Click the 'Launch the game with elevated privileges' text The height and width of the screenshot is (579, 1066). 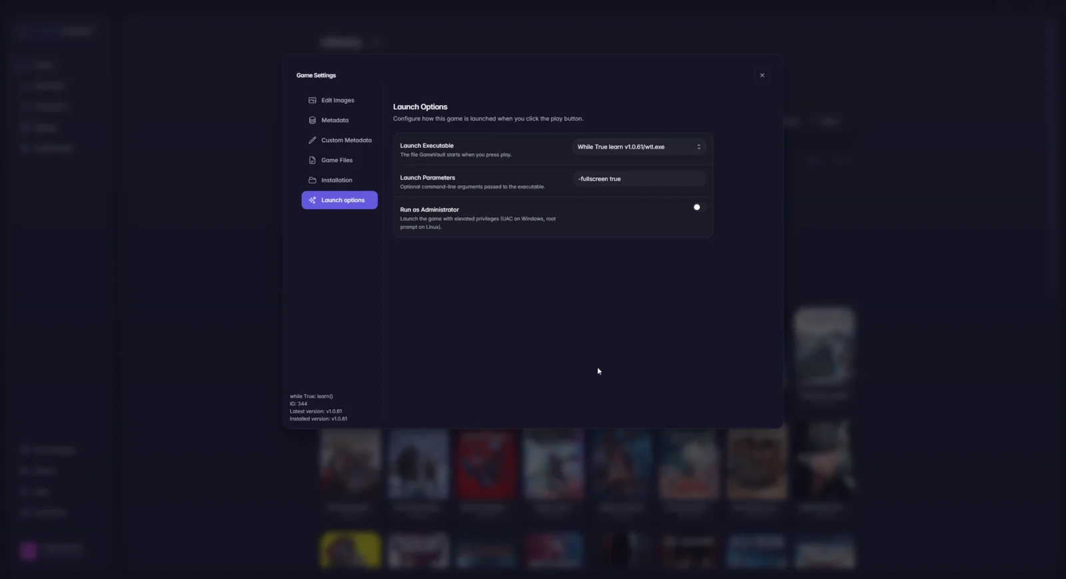coord(478,223)
